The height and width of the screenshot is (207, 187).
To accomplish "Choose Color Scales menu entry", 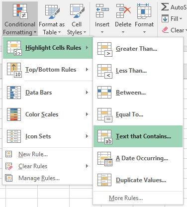I will (48, 114).
